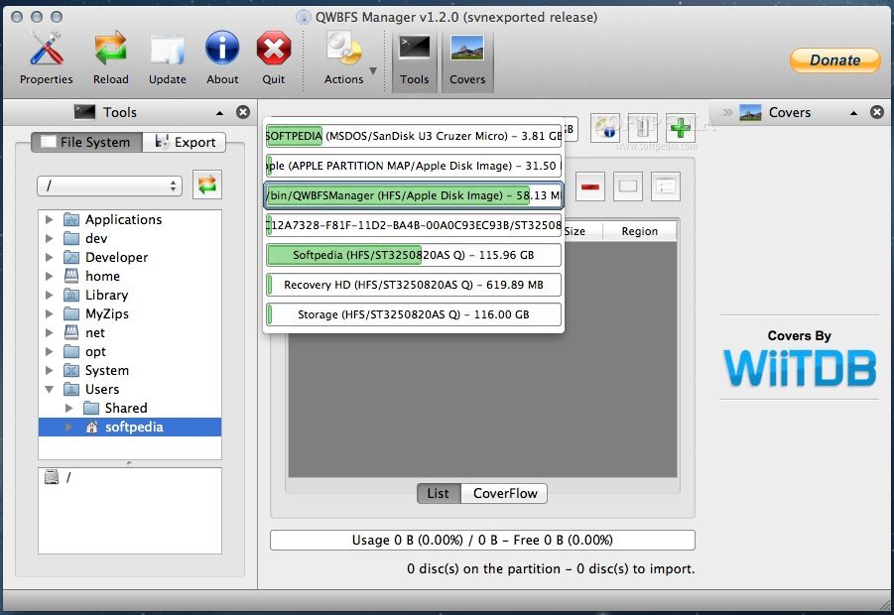Viewport: 894px width, 615px height.
Task: Close the Covers panel
Action: click(x=877, y=112)
